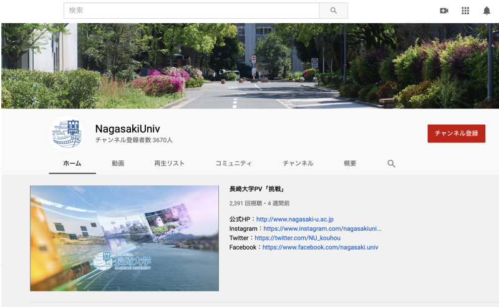This screenshot has height=307, width=499.
Task: Click the チャンネル登録者数 3670人 text
Action: 134,140
